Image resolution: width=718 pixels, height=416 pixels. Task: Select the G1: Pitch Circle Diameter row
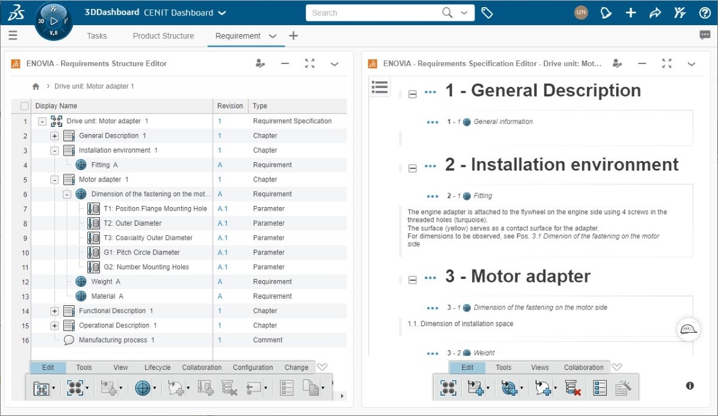click(178, 253)
